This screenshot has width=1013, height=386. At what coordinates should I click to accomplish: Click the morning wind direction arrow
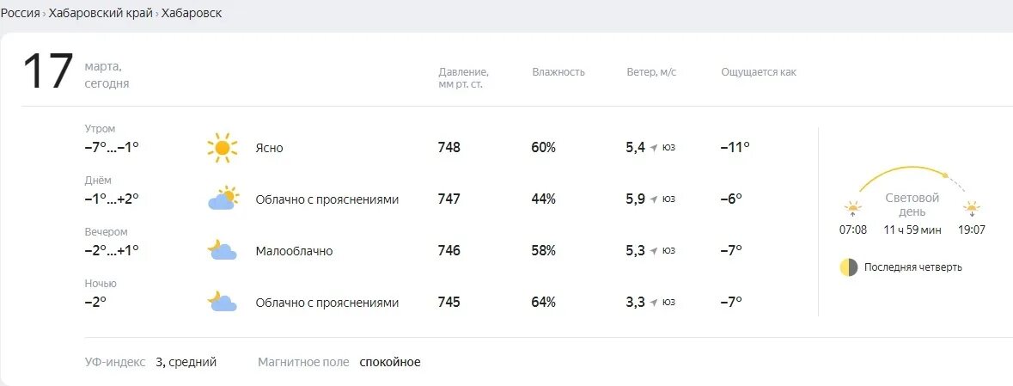(654, 148)
